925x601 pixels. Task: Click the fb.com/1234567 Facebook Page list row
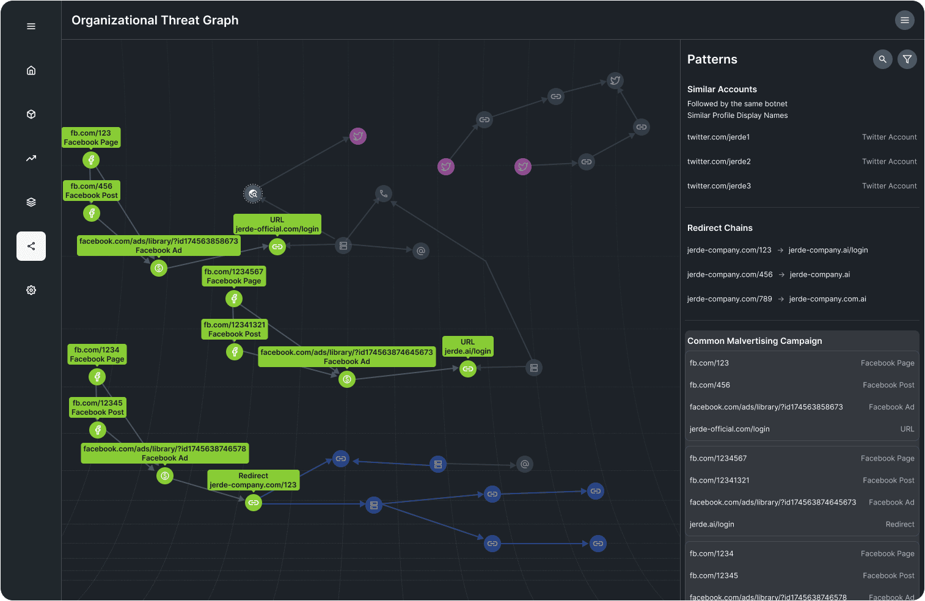[802, 459]
